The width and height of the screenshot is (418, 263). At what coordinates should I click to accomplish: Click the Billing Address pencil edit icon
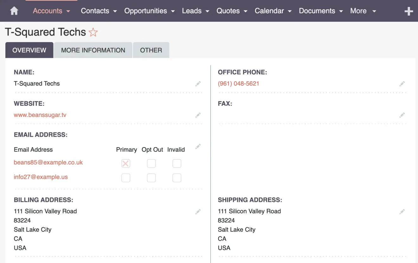[198, 211]
